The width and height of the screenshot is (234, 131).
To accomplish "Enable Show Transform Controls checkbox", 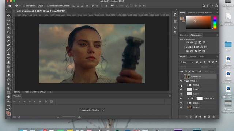I will [x=48, y=6].
